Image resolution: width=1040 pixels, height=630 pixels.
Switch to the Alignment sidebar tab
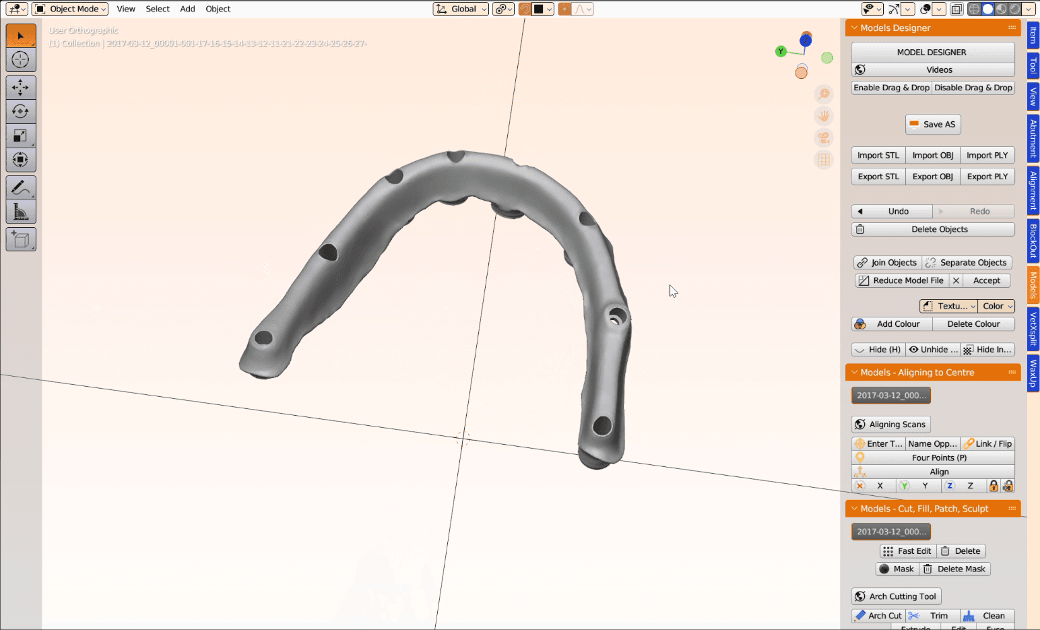click(x=1033, y=191)
